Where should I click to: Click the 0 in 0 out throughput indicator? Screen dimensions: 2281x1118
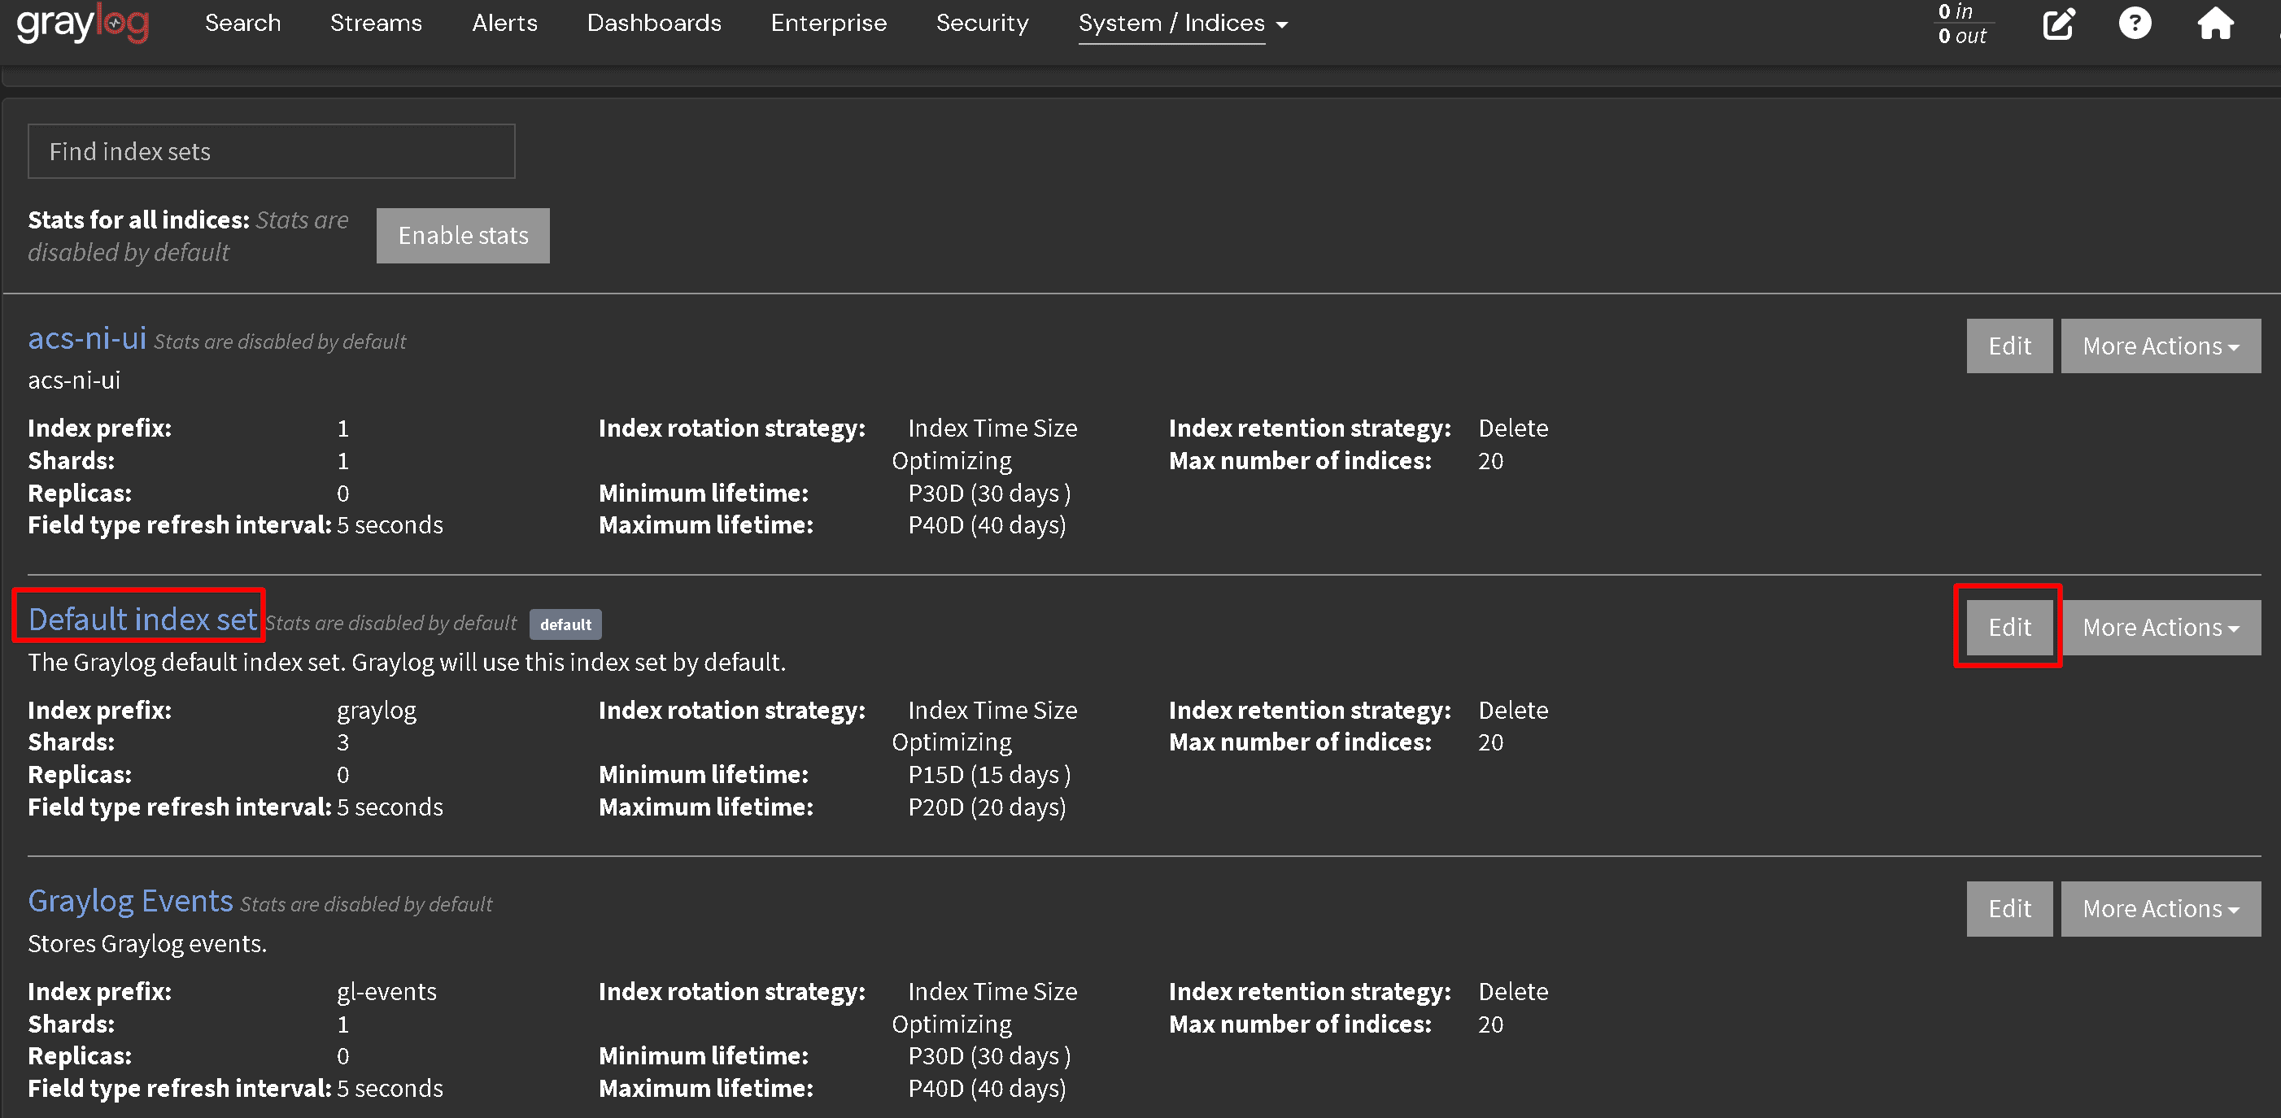(x=1962, y=24)
